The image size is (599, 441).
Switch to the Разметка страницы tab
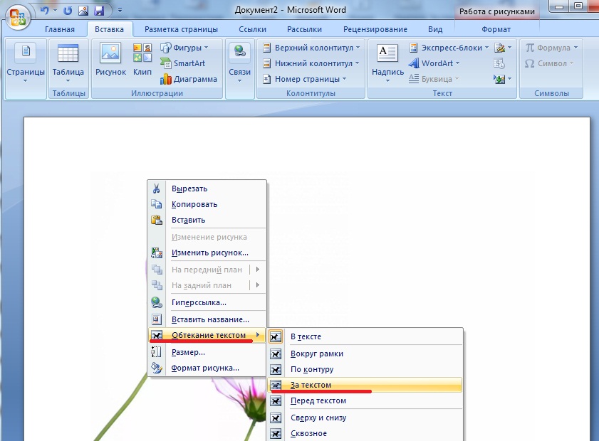(181, 29)
